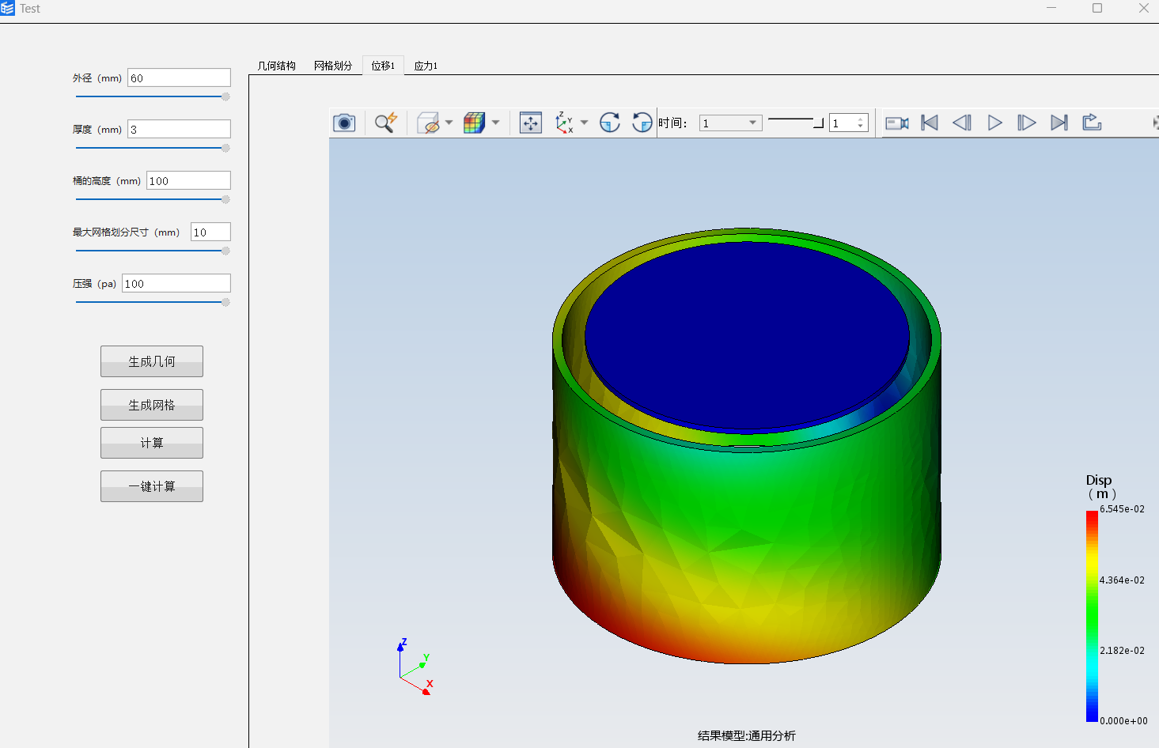Click the export animation icon
Screen dimensions: 1159x748
[x=1092, y=122]
